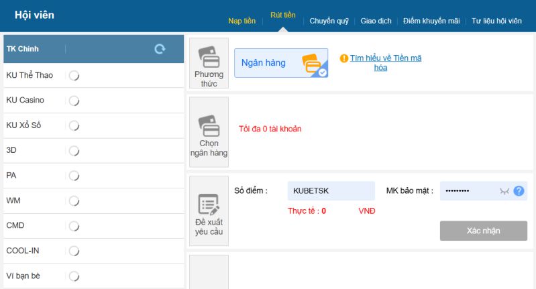
Task: Open the Điểm khuyến mãi tab
Action: (431, 21)
